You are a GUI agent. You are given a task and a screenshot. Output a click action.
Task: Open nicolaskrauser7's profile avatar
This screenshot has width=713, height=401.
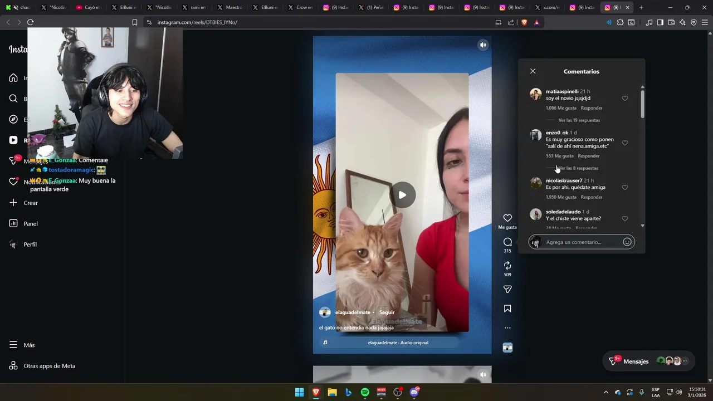click(x=536, y=183)
